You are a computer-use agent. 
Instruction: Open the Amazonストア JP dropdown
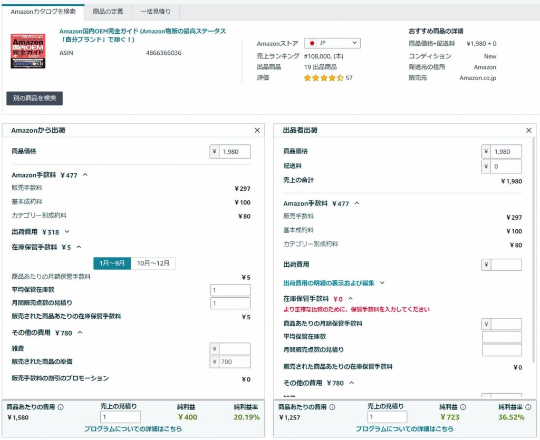332,43
